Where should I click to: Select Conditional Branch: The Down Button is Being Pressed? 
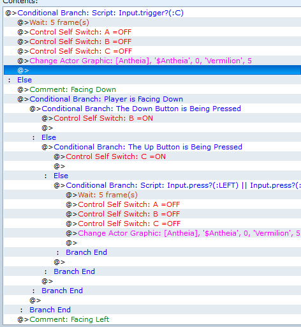tap(152, 109)
